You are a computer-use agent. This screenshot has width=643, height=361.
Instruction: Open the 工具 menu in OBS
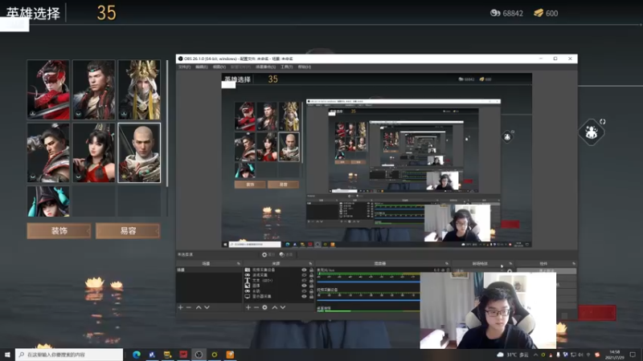click(x=286, y=67)
